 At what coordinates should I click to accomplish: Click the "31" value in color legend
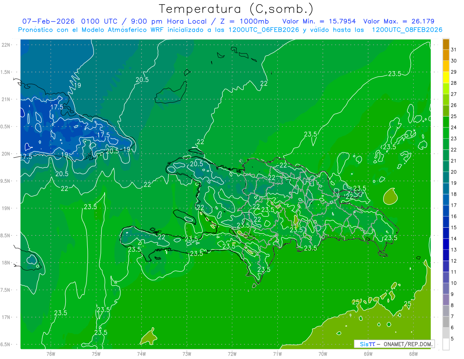click(454, 50)
